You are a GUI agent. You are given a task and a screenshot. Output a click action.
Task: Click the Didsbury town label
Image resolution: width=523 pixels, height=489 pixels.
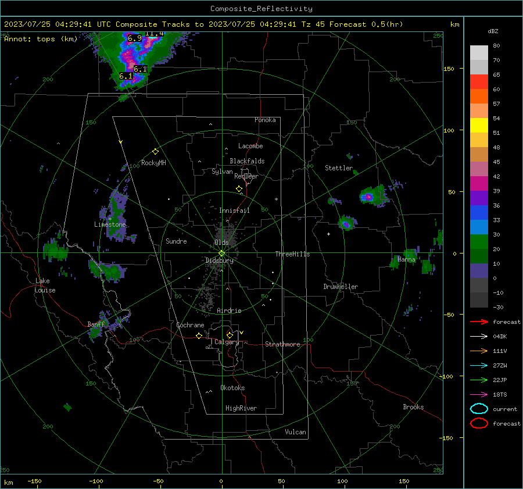220,260
